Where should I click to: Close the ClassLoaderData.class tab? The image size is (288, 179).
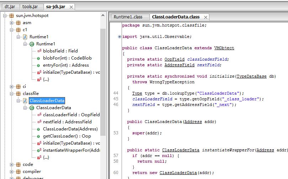click(206, 17)
